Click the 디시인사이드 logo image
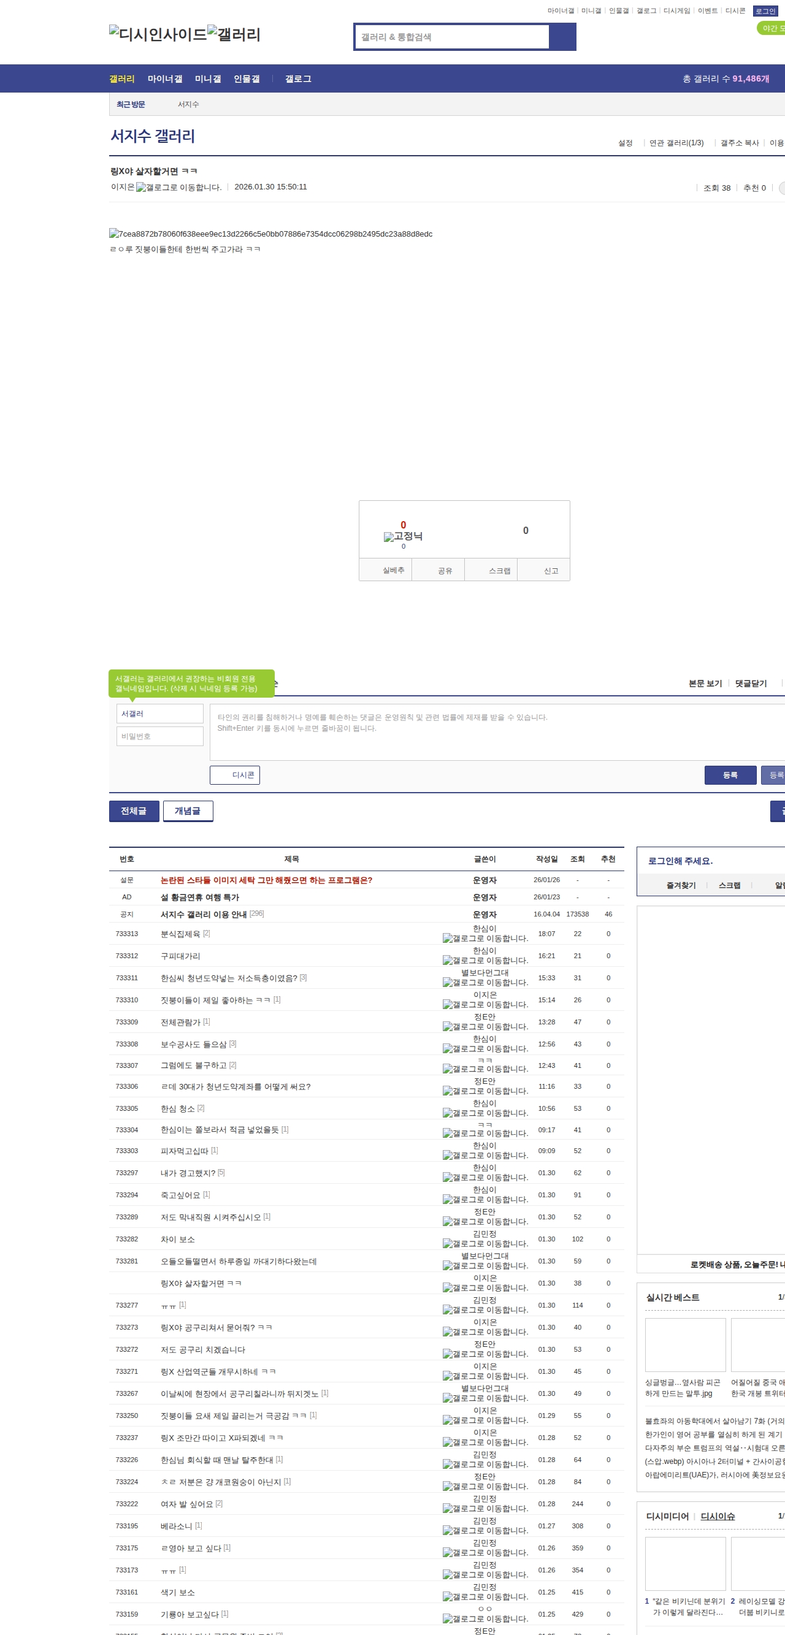The height and width of the screenshot is (1635, 785). pyautogui.click(x=158, y=34)
